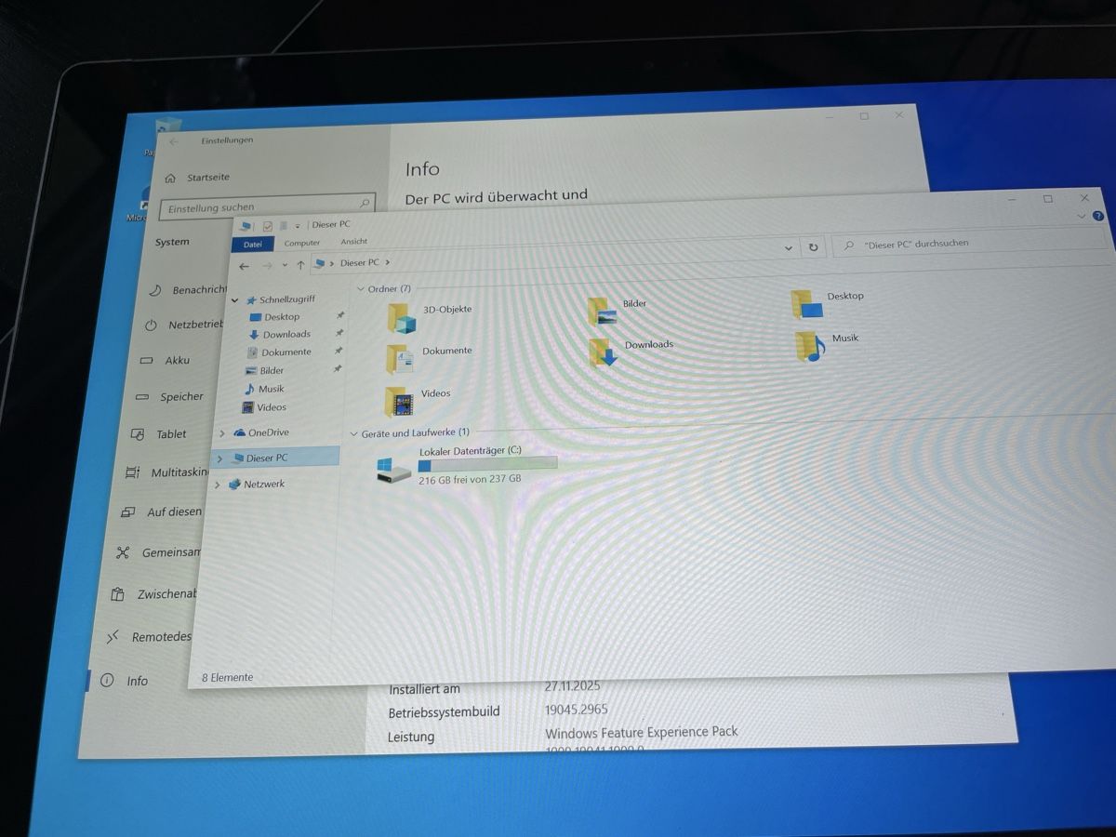Screen dimensions: 1116x837
Task: Select Musik under Schnellzugriff
Action: [x=264, y=390]
